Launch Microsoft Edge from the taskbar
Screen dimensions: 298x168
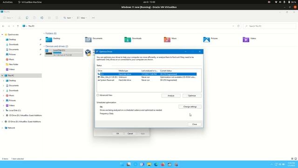(156, 164)
